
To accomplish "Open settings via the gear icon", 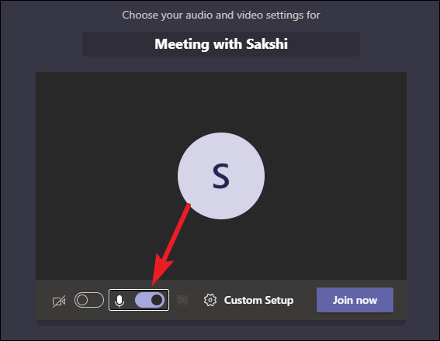I will pos(210,300).
